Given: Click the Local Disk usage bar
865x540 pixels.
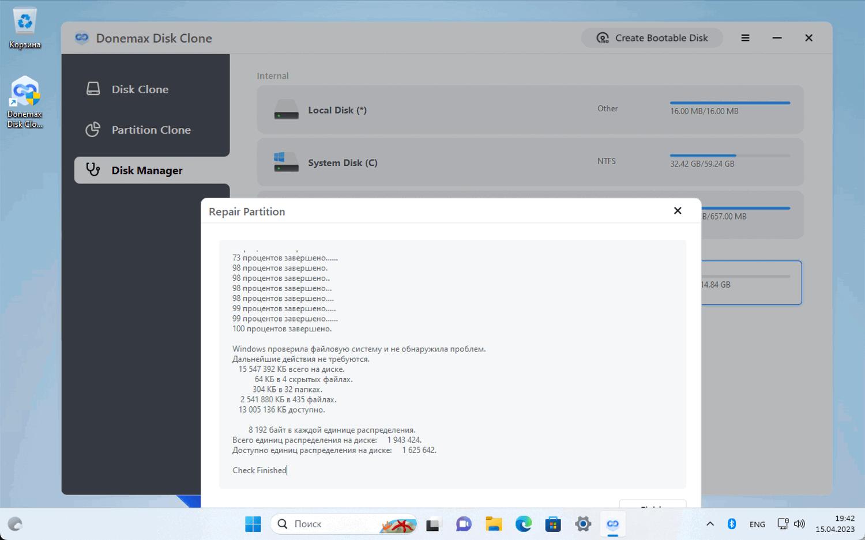Looking at the screenshot, I should [730, 103].
